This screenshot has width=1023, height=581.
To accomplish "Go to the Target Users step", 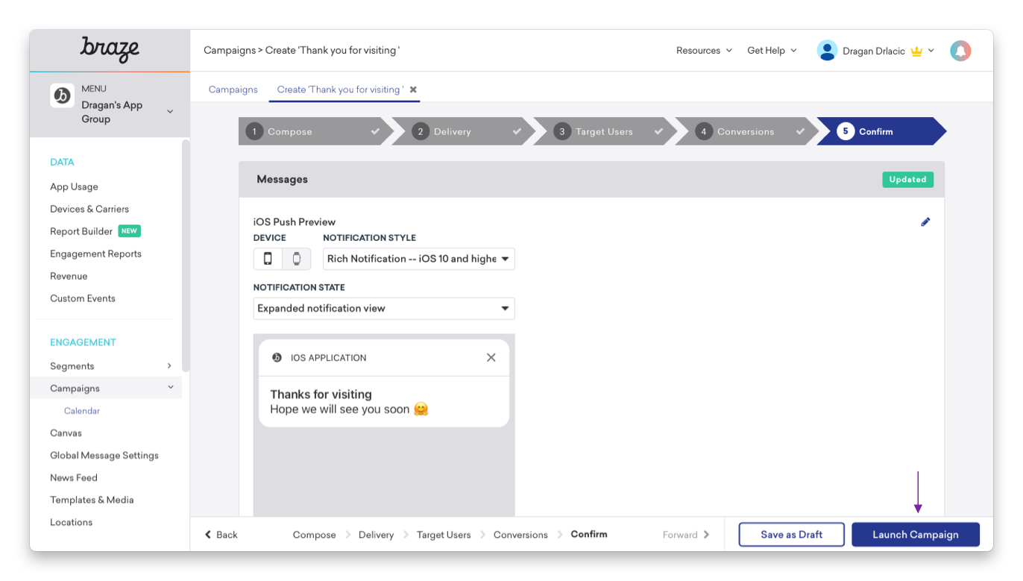I will 602,131.
